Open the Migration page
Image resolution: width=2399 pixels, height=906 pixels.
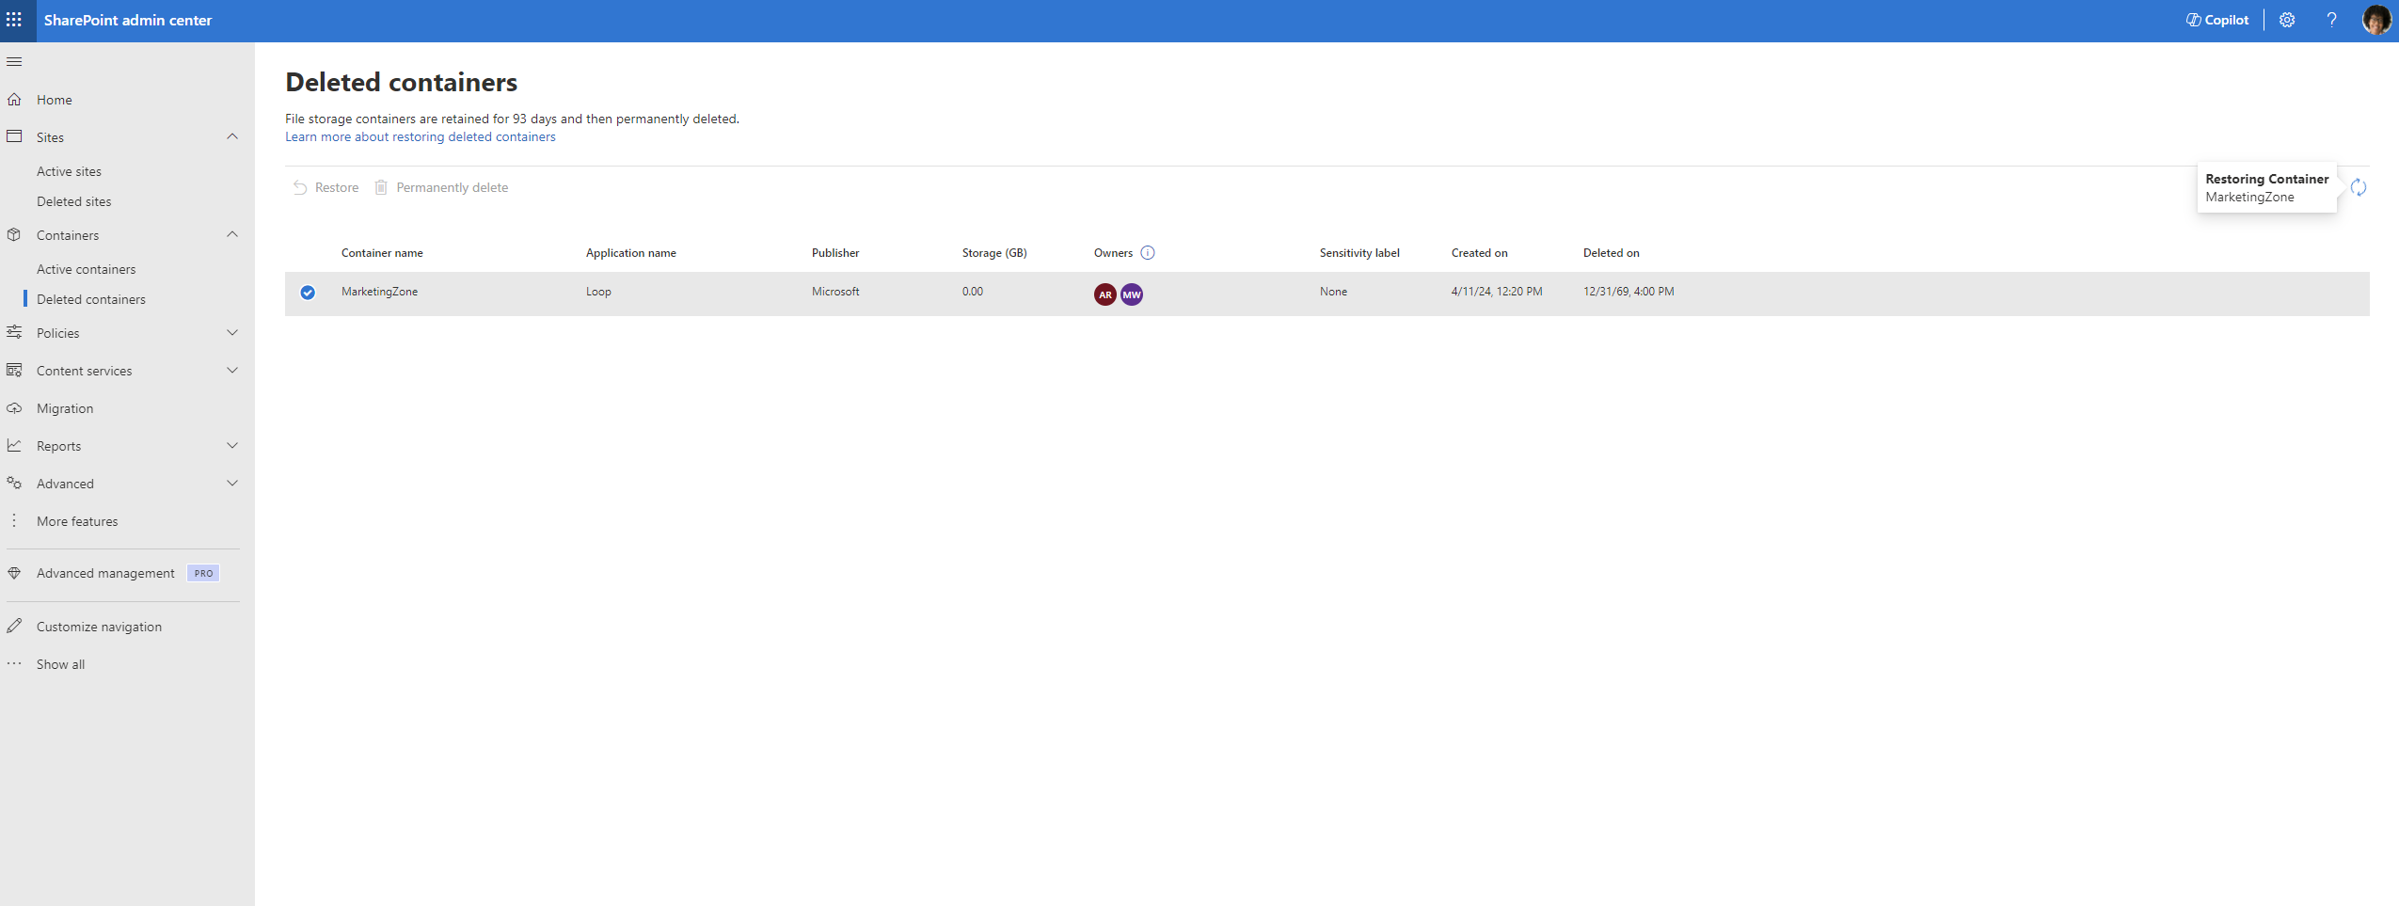tap(65, 408)
